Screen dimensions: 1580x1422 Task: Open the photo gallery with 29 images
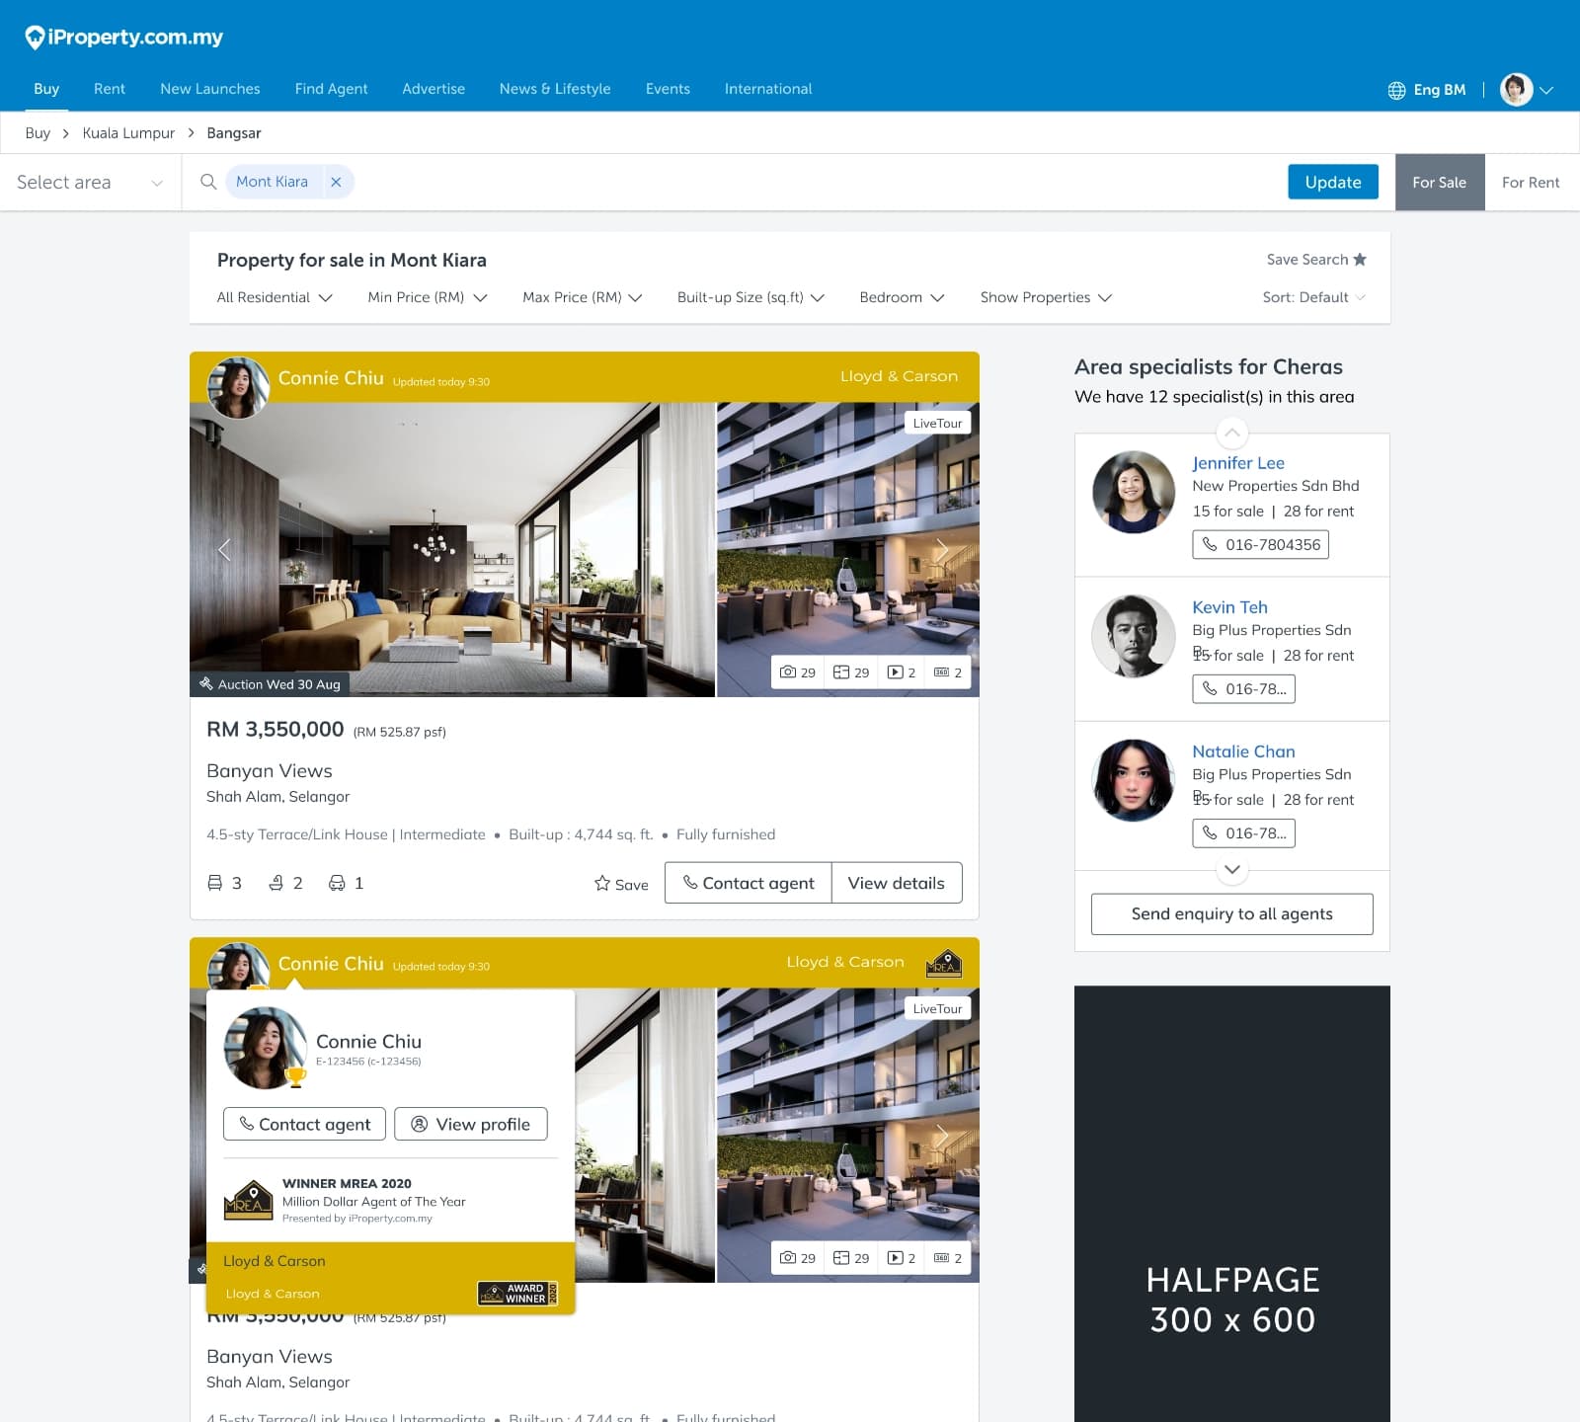(x=798, y=672)
